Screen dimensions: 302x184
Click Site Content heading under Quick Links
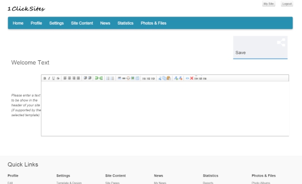point(115,176)
